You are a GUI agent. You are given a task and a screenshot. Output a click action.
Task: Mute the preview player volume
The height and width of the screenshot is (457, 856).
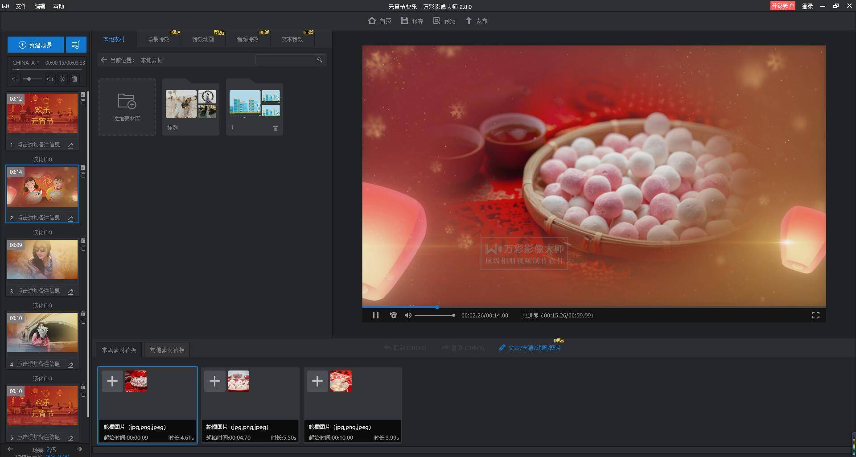(408, 315)
